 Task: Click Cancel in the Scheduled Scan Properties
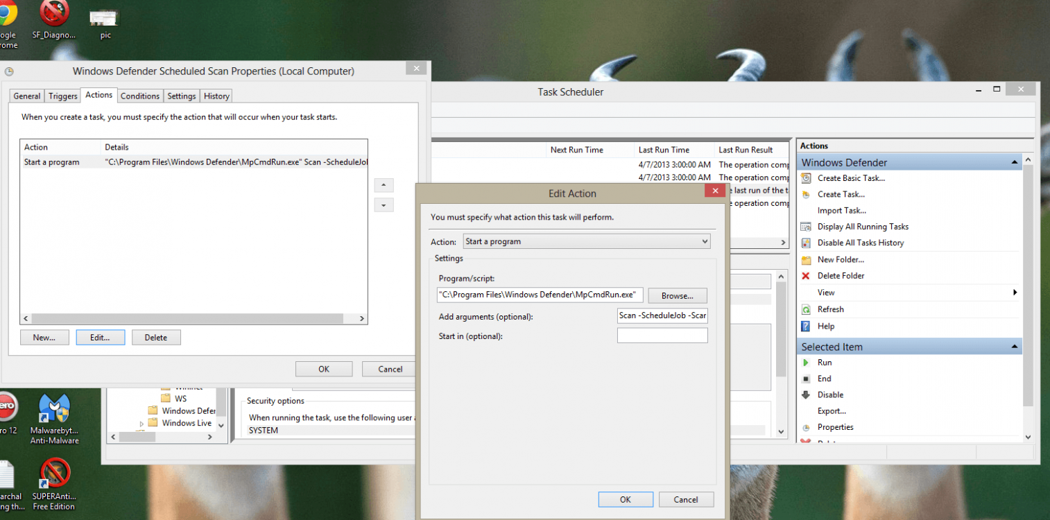(390, 369)
